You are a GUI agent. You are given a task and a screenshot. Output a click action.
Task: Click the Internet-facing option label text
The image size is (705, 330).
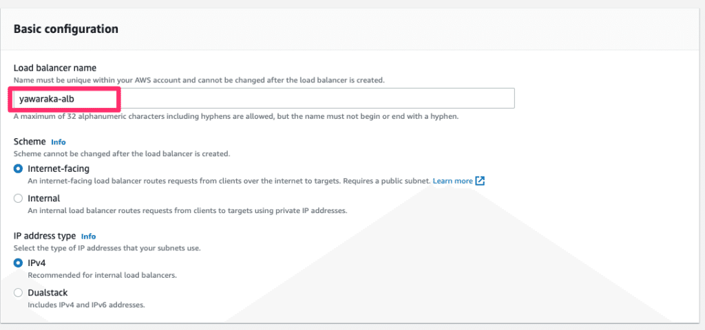(x=59, y=168)
